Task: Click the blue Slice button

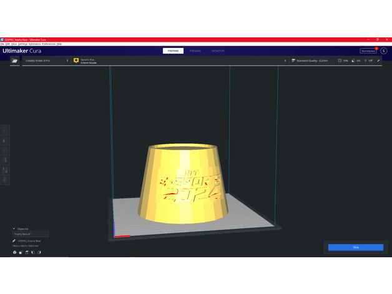Action: click(x=356, y=247)
